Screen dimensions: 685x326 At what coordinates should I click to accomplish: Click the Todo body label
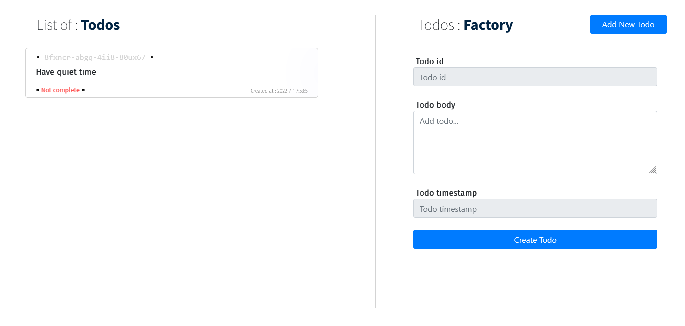[x=435, y=105]
